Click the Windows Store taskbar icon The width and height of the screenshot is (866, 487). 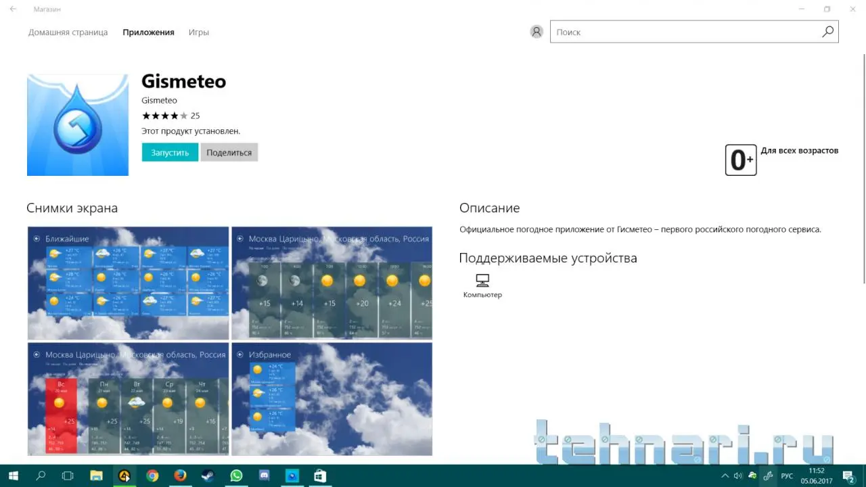(x=320, y=476)
